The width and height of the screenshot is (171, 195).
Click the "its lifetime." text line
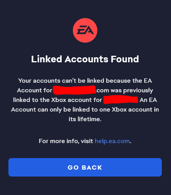click(85, 119)
